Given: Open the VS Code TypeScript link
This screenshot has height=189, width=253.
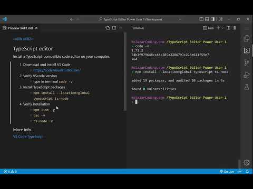Looking at the screenshot, I should (28, 136).
